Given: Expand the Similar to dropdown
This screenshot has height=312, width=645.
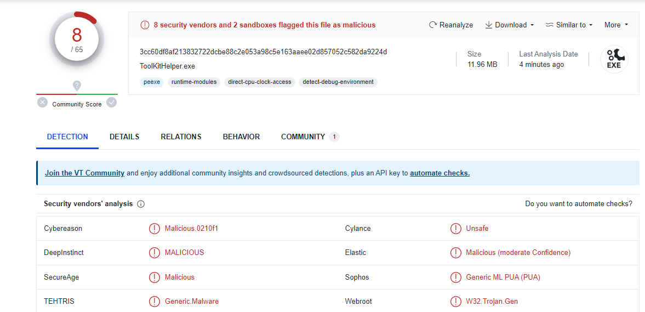Looking at the screenshot, I should (x=569, y=25).
